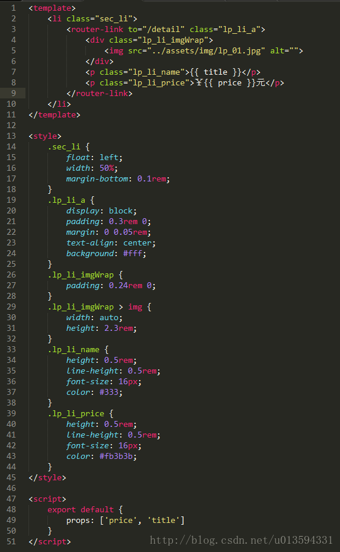Screen dimensions: 340x552
Task: Click "height: 0.5rem" on line 34
Action: [101, 360]
